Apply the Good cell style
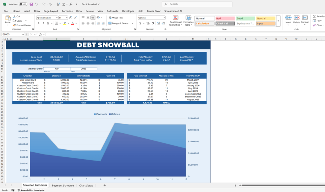The width and height of the screenshot is (325, 192). click(x=245, y=18)
